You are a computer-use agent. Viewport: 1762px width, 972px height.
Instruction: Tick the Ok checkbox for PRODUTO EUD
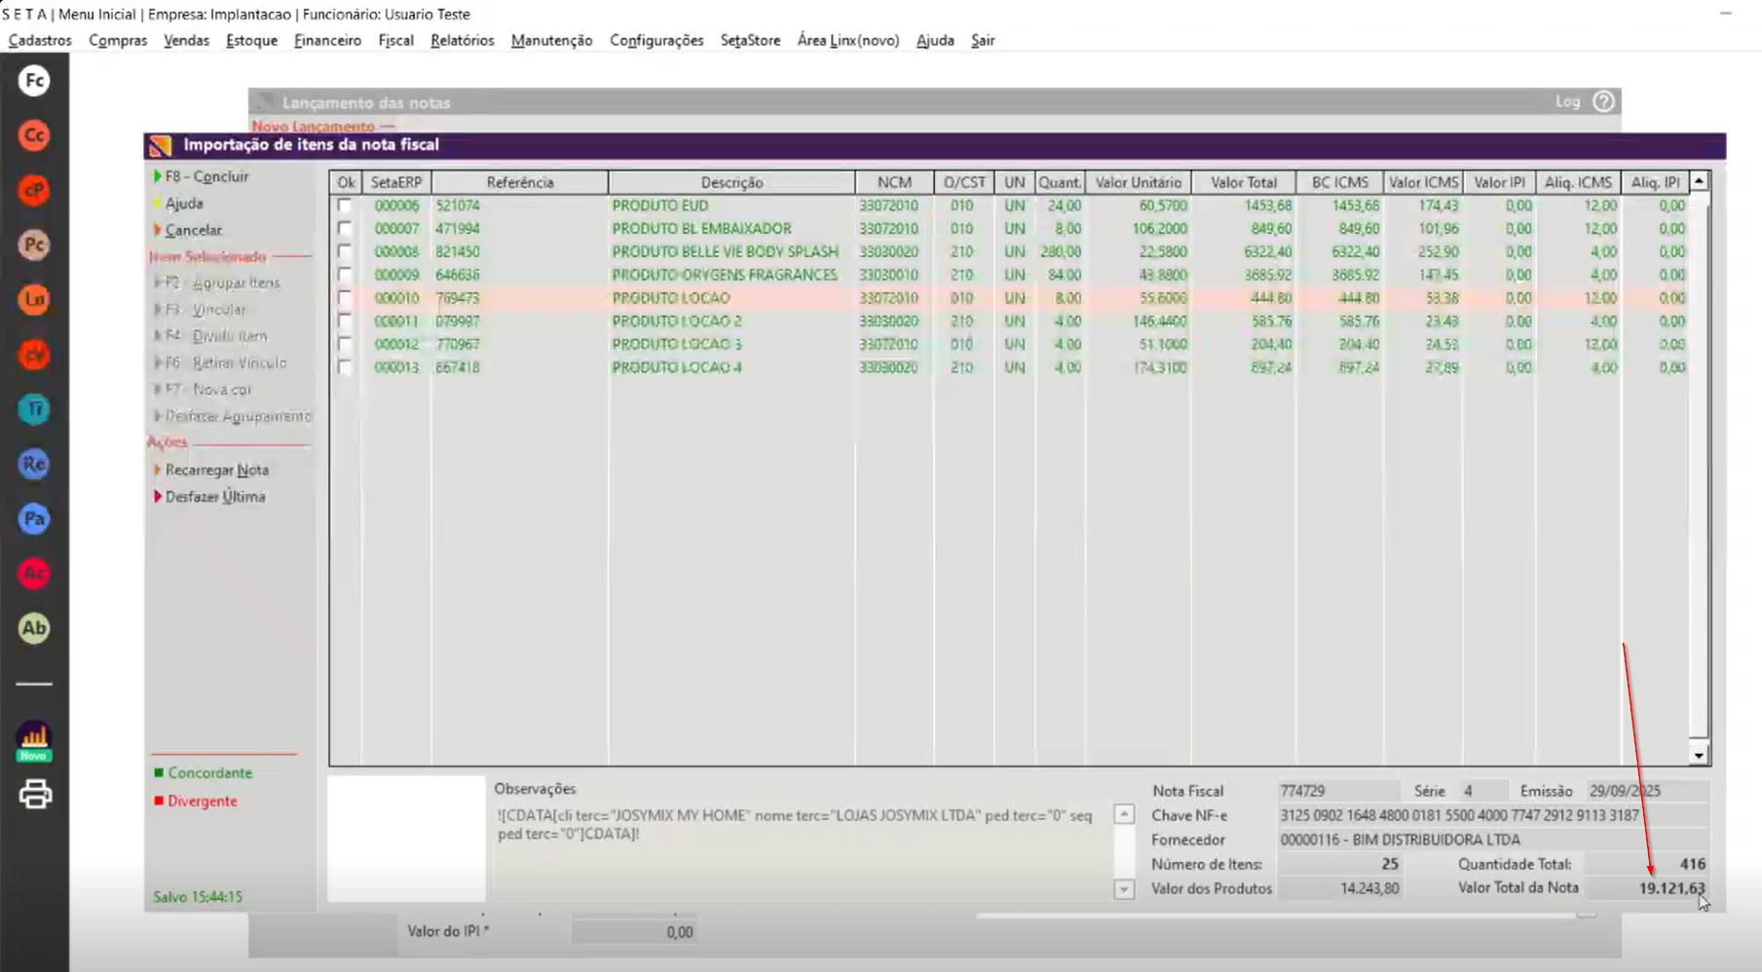click(345, 206)
